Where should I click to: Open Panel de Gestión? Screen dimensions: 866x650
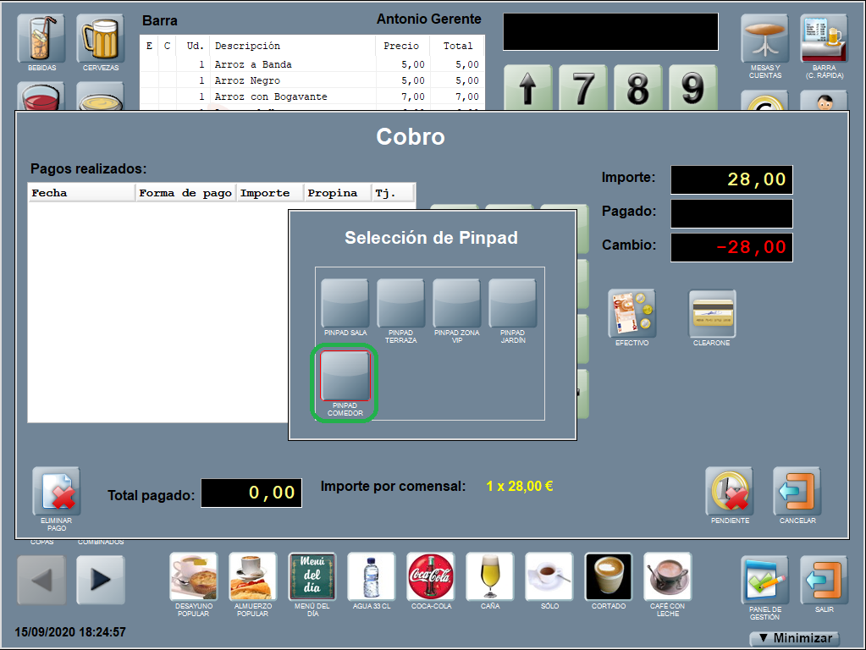[764, 581]
